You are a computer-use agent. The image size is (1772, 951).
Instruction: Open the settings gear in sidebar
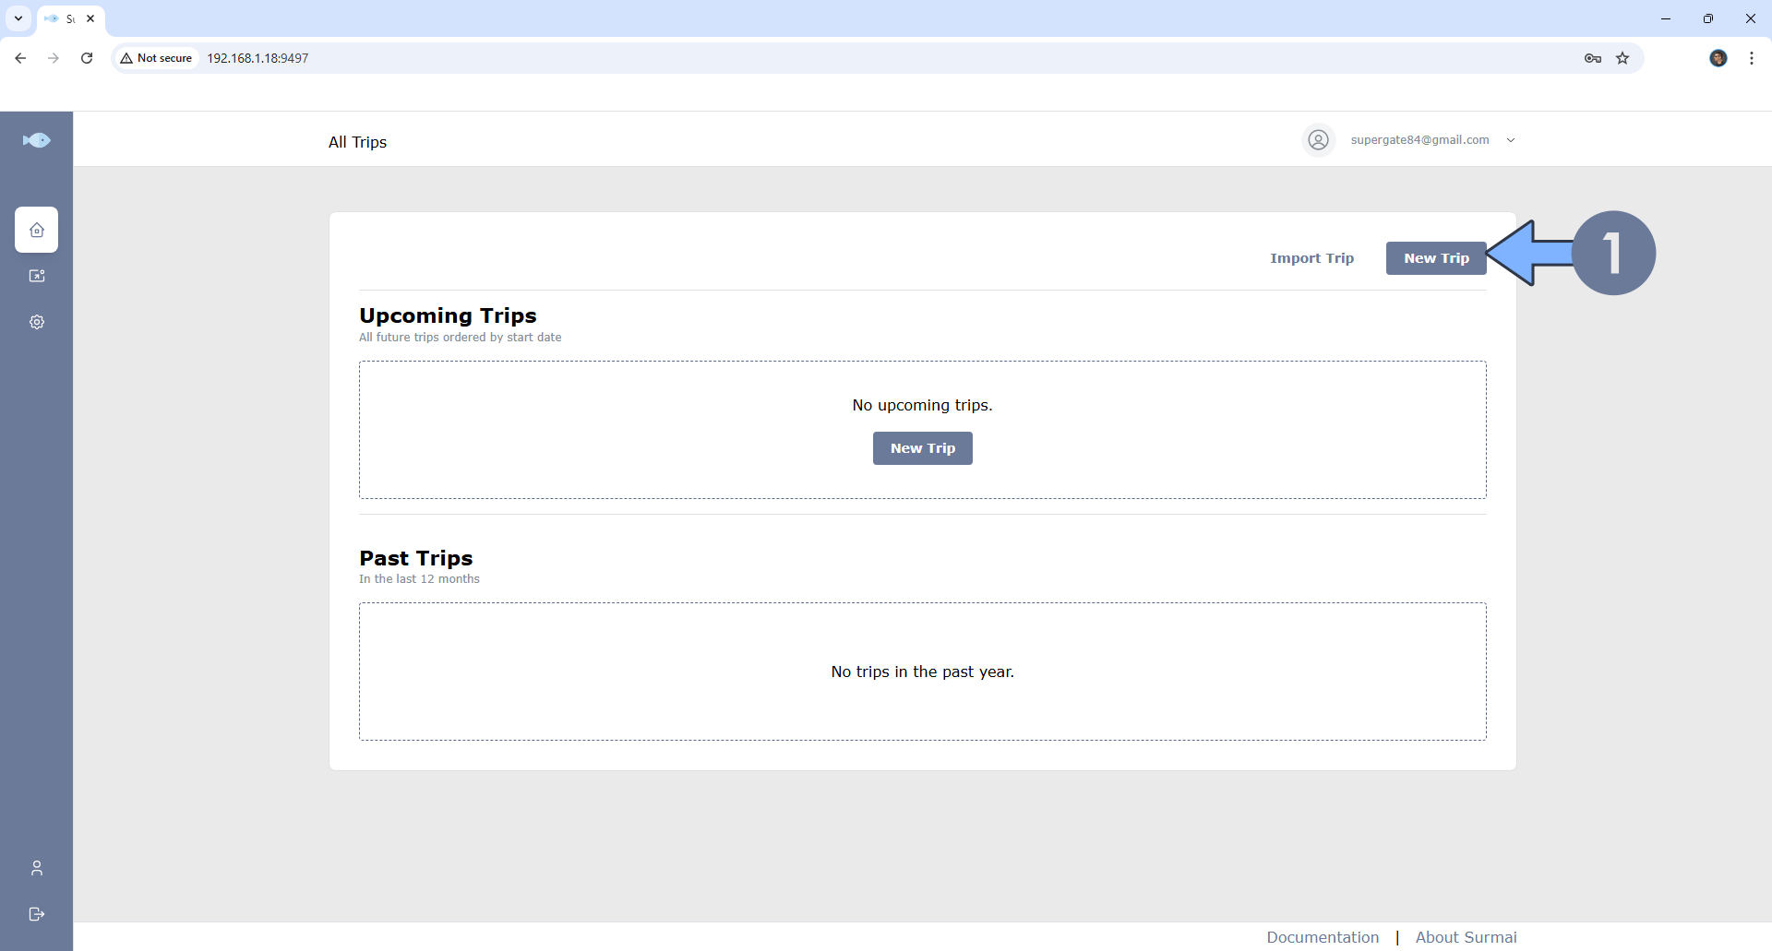[37, 322]
